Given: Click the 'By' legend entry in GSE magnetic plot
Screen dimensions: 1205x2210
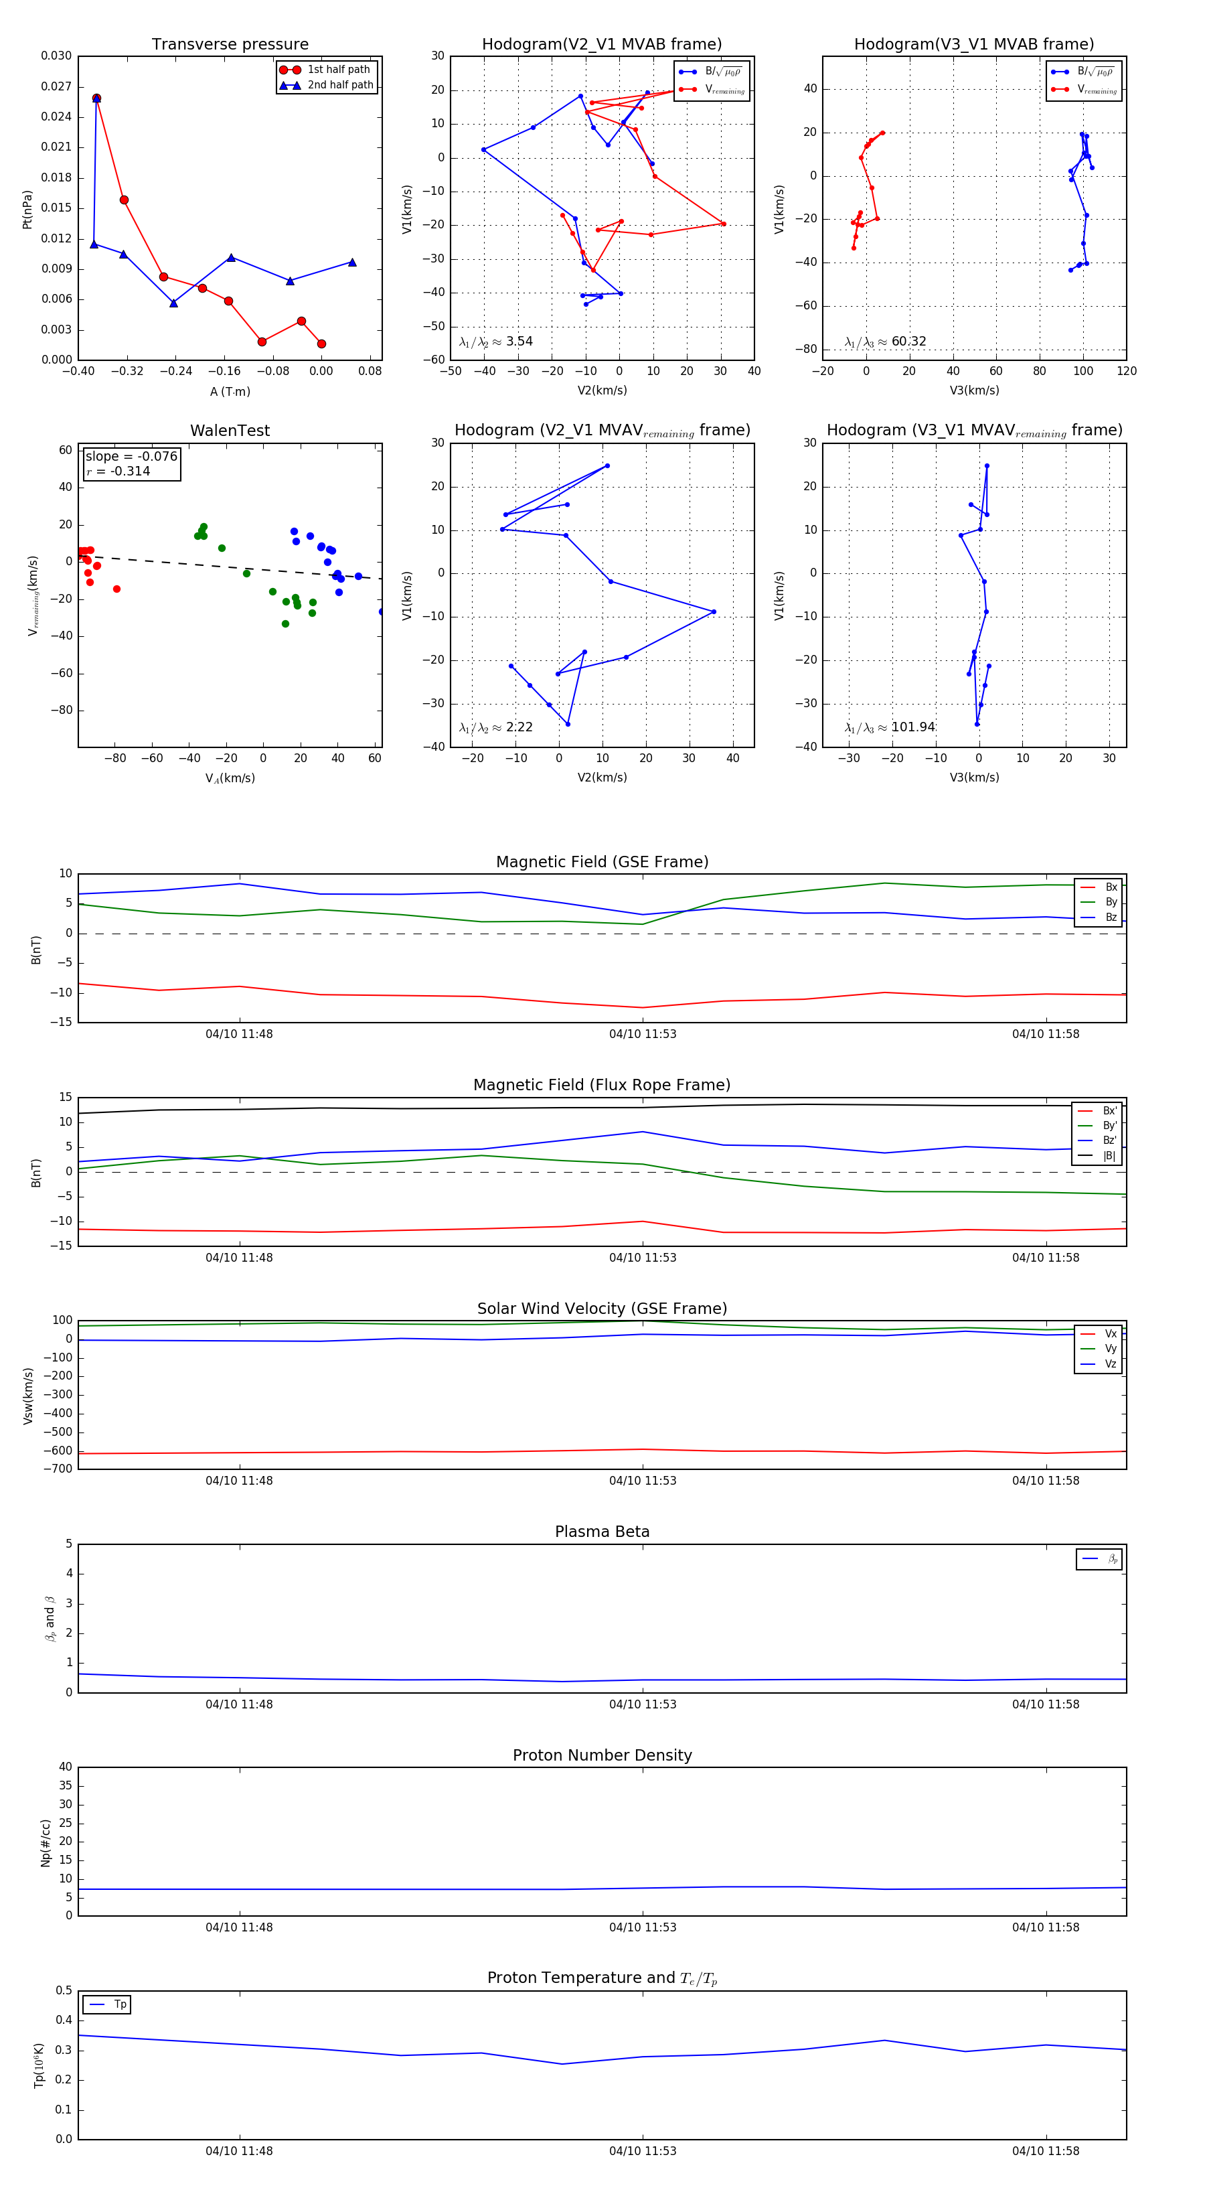Looking at the screenshot, I should pos(1099,903).
